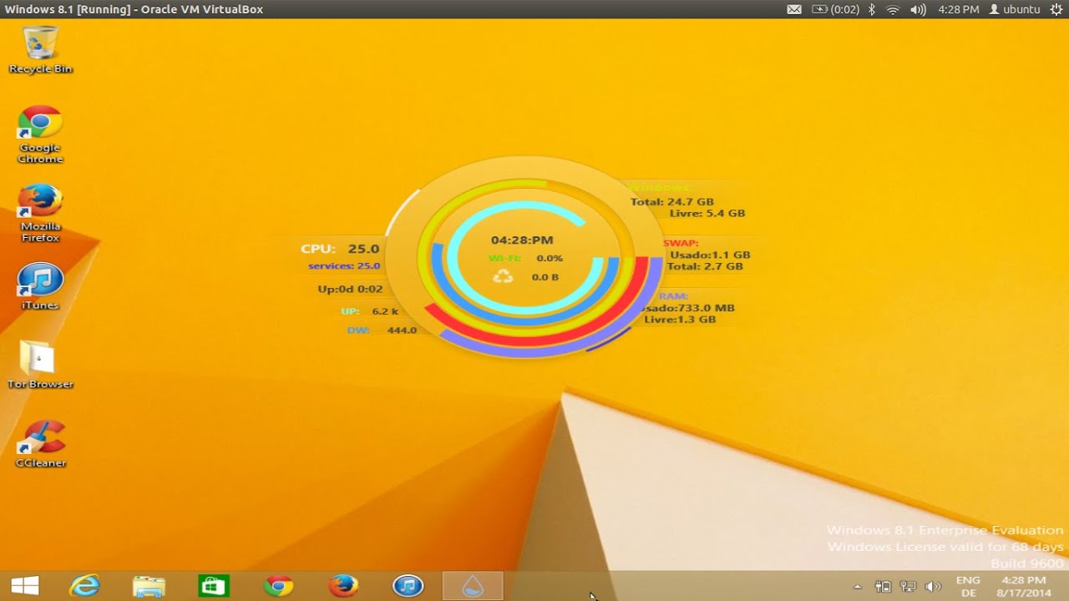This screenshot has height=601, width=1069.
Task: Click the Total: 24.7 GB disk text
Action: (672, 202)
